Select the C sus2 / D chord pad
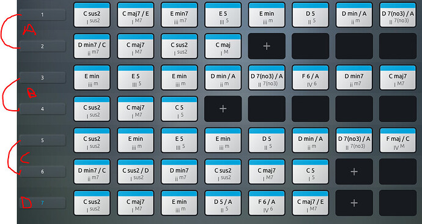422x224 pixels. [136, 171]
